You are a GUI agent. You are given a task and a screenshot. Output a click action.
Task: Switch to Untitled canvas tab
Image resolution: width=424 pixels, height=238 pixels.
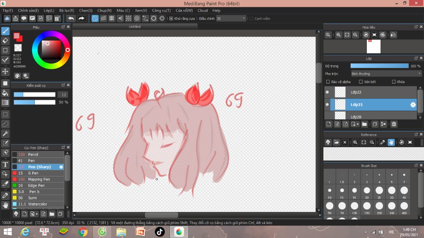pyautogui.click(x=135, y=26)
